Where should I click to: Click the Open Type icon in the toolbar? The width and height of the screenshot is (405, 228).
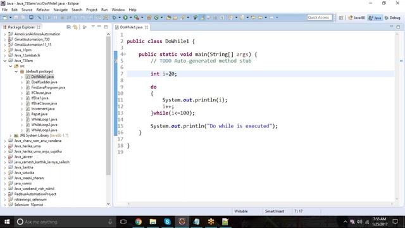pos(168,18)
